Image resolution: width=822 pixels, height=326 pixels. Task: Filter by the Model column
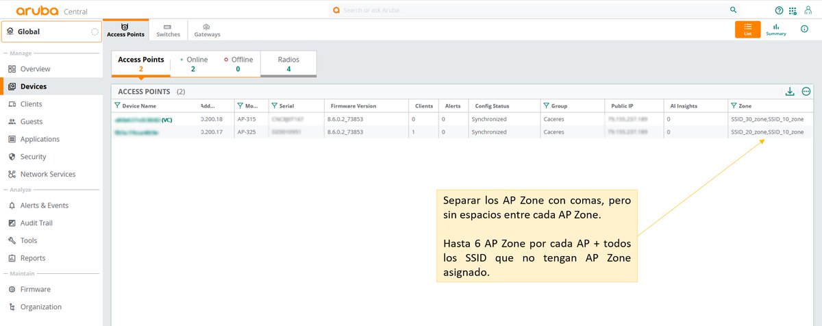[x=240, y=106]
